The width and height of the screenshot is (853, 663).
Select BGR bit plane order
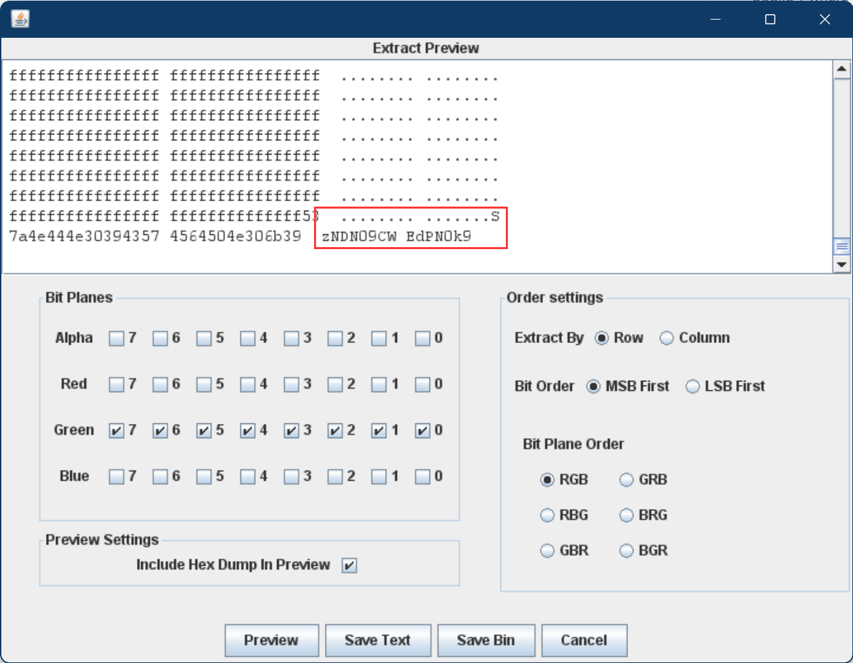(x=627, y=551)
